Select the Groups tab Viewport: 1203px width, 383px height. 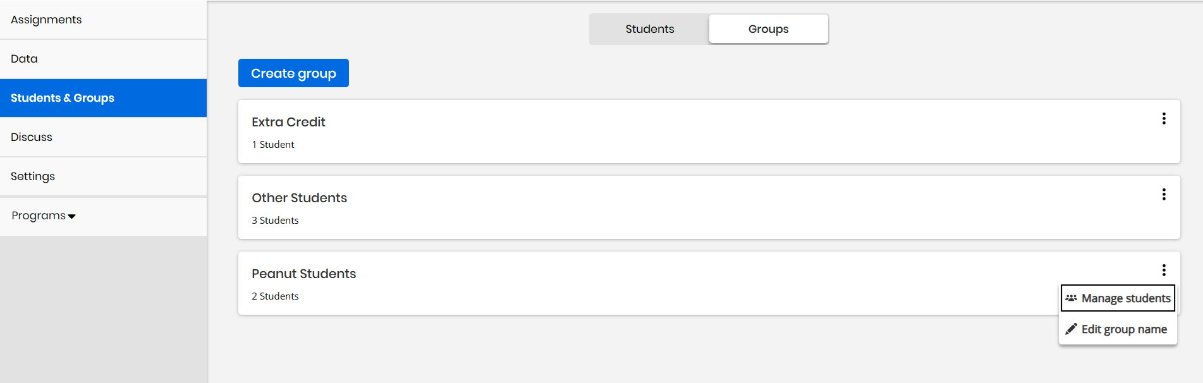point(769,29)
